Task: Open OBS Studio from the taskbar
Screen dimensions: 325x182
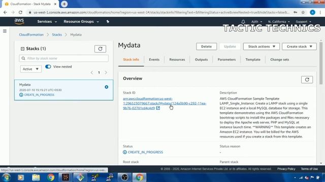Action: pyautogui.click(x=124, y=177)
